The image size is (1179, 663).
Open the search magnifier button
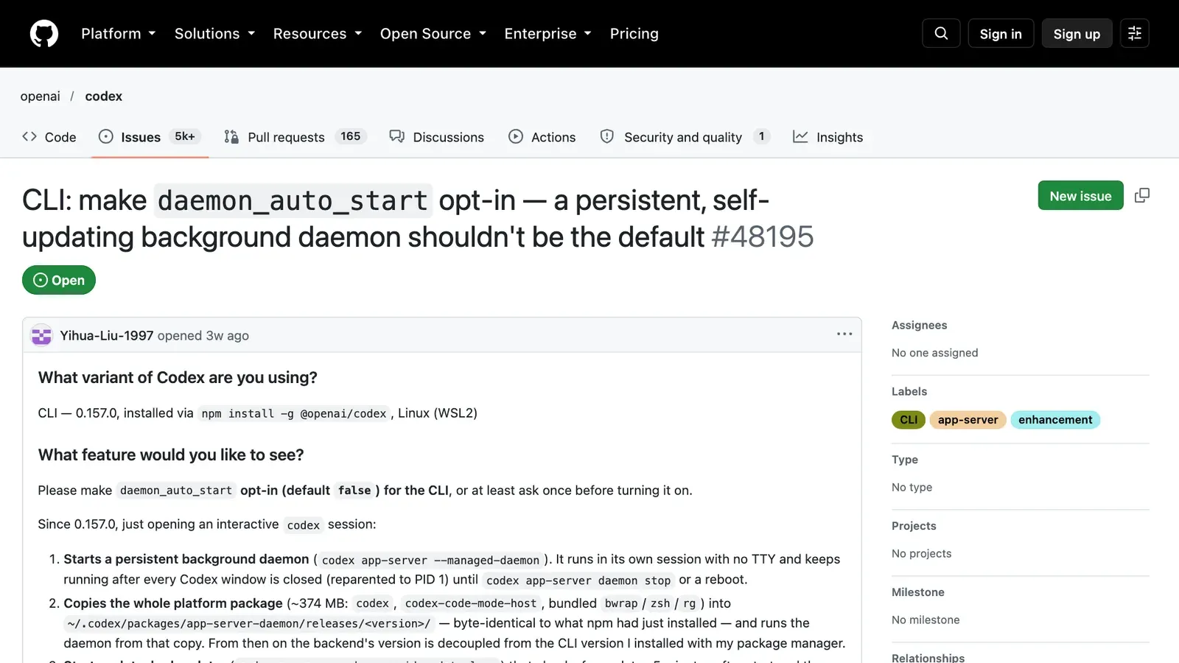tap(941, 33)
